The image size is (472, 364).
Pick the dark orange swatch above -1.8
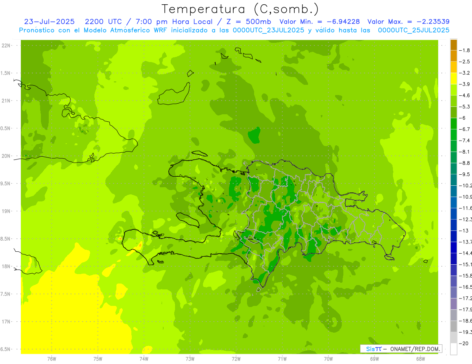(454, 45)
